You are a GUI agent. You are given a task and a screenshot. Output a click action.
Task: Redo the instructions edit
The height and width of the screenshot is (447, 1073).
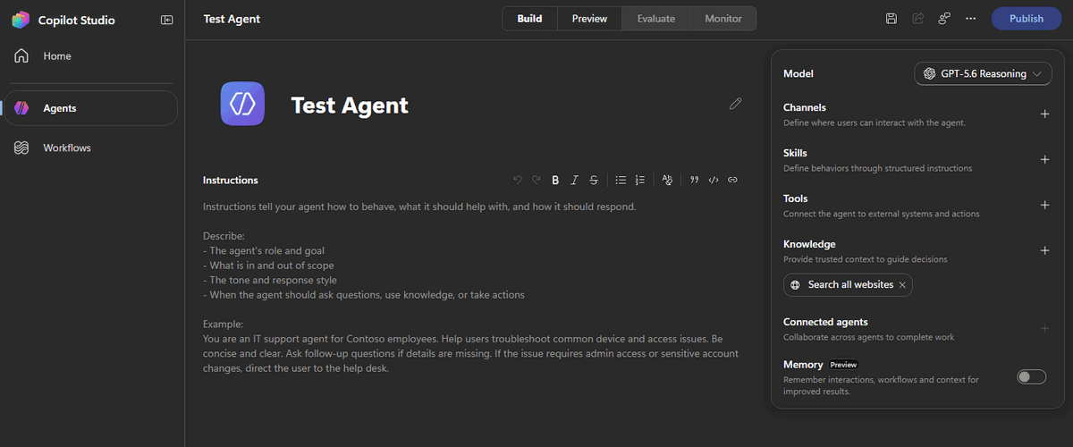click(536, 180)
